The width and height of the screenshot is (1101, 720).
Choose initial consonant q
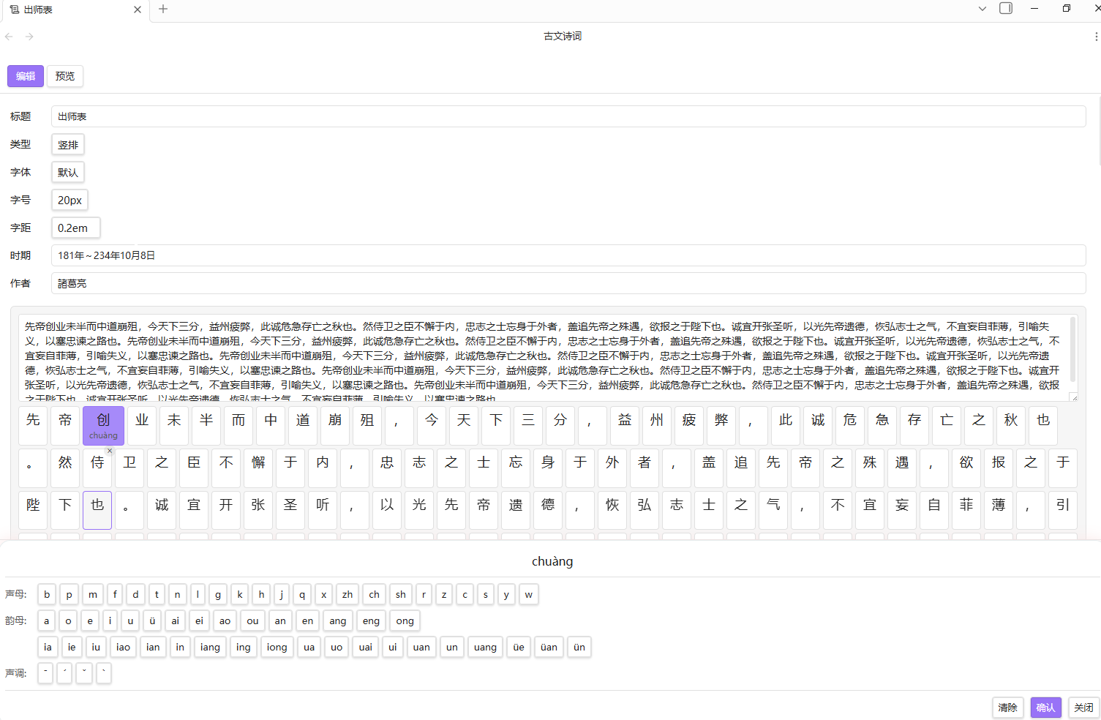pos(302,595)
